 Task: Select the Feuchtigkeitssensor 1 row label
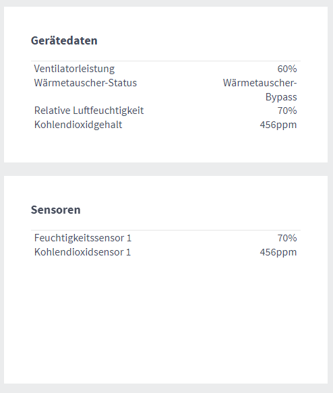[83, 238]
